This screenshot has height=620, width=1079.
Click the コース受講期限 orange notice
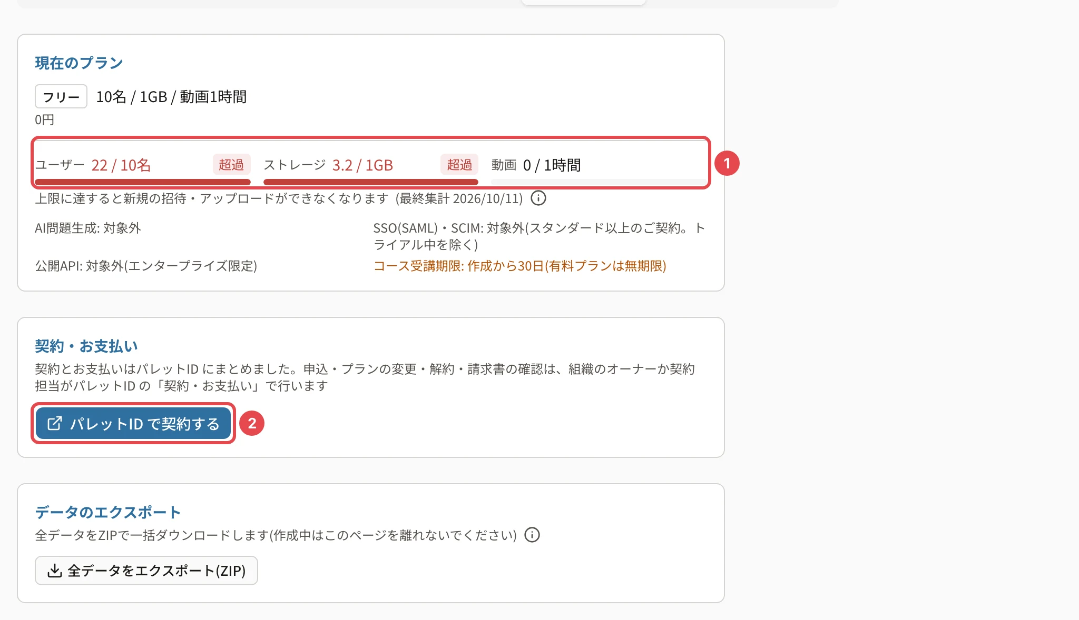coord(519,266)
